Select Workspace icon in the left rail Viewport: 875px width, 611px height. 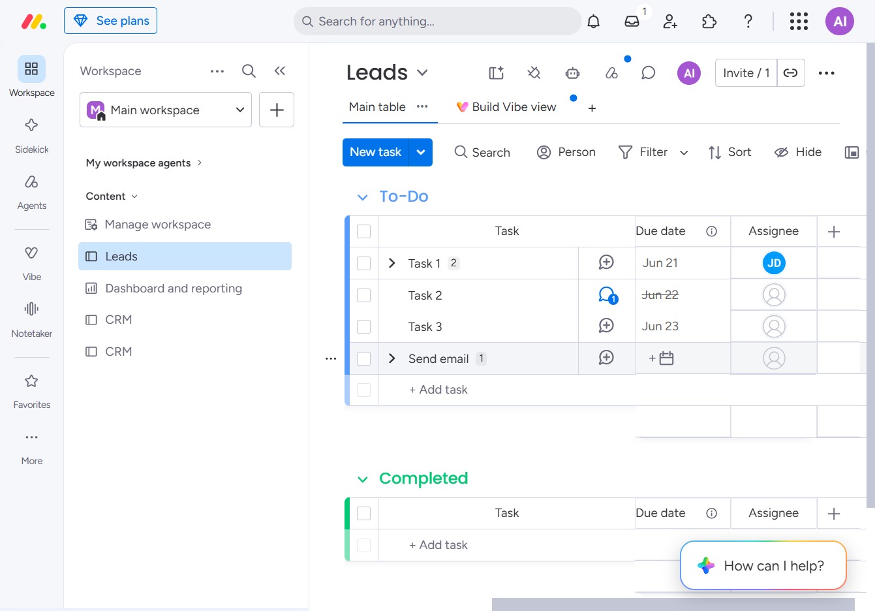pyautogui.click(x=31, y=69)
